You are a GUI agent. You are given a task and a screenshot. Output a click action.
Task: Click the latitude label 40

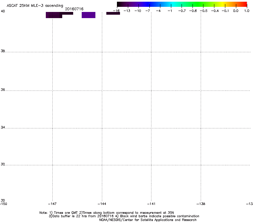click(3, 11)
